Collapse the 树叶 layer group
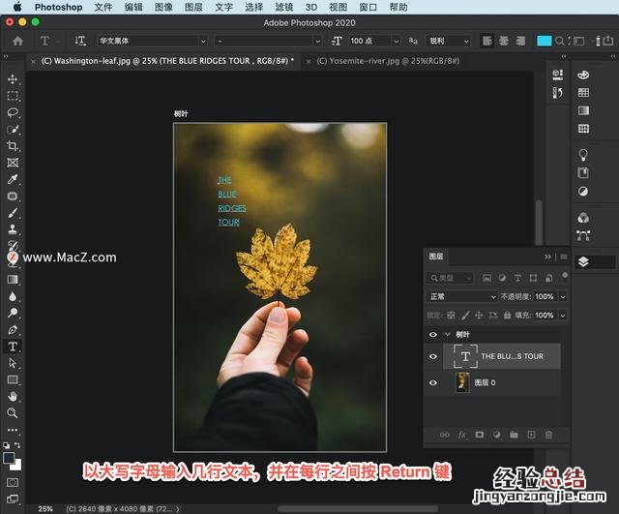The image size is (619, 514). click(446, 334)
